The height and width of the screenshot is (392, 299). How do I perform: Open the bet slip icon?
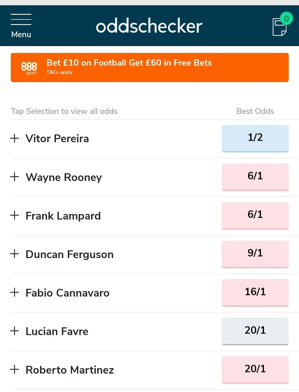280,27
